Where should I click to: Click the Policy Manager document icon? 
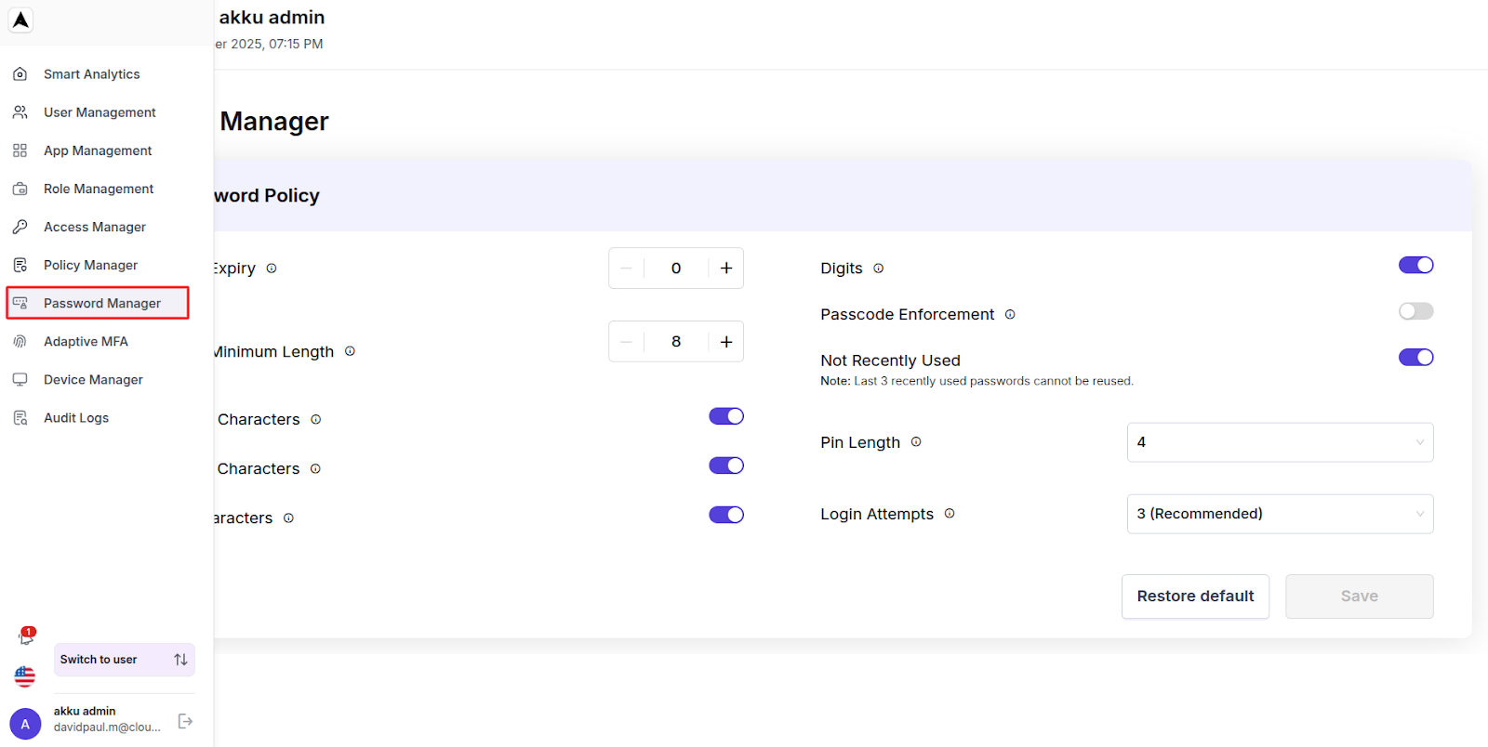point(20,265)
